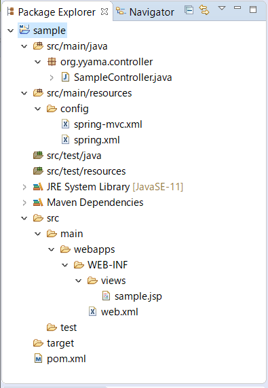The width and height of the screenshot is (268, 388).
Task: Select 'JRE System Library [JavaSE-11]' label
Action: pyautogui.click(x=115, y=187)
